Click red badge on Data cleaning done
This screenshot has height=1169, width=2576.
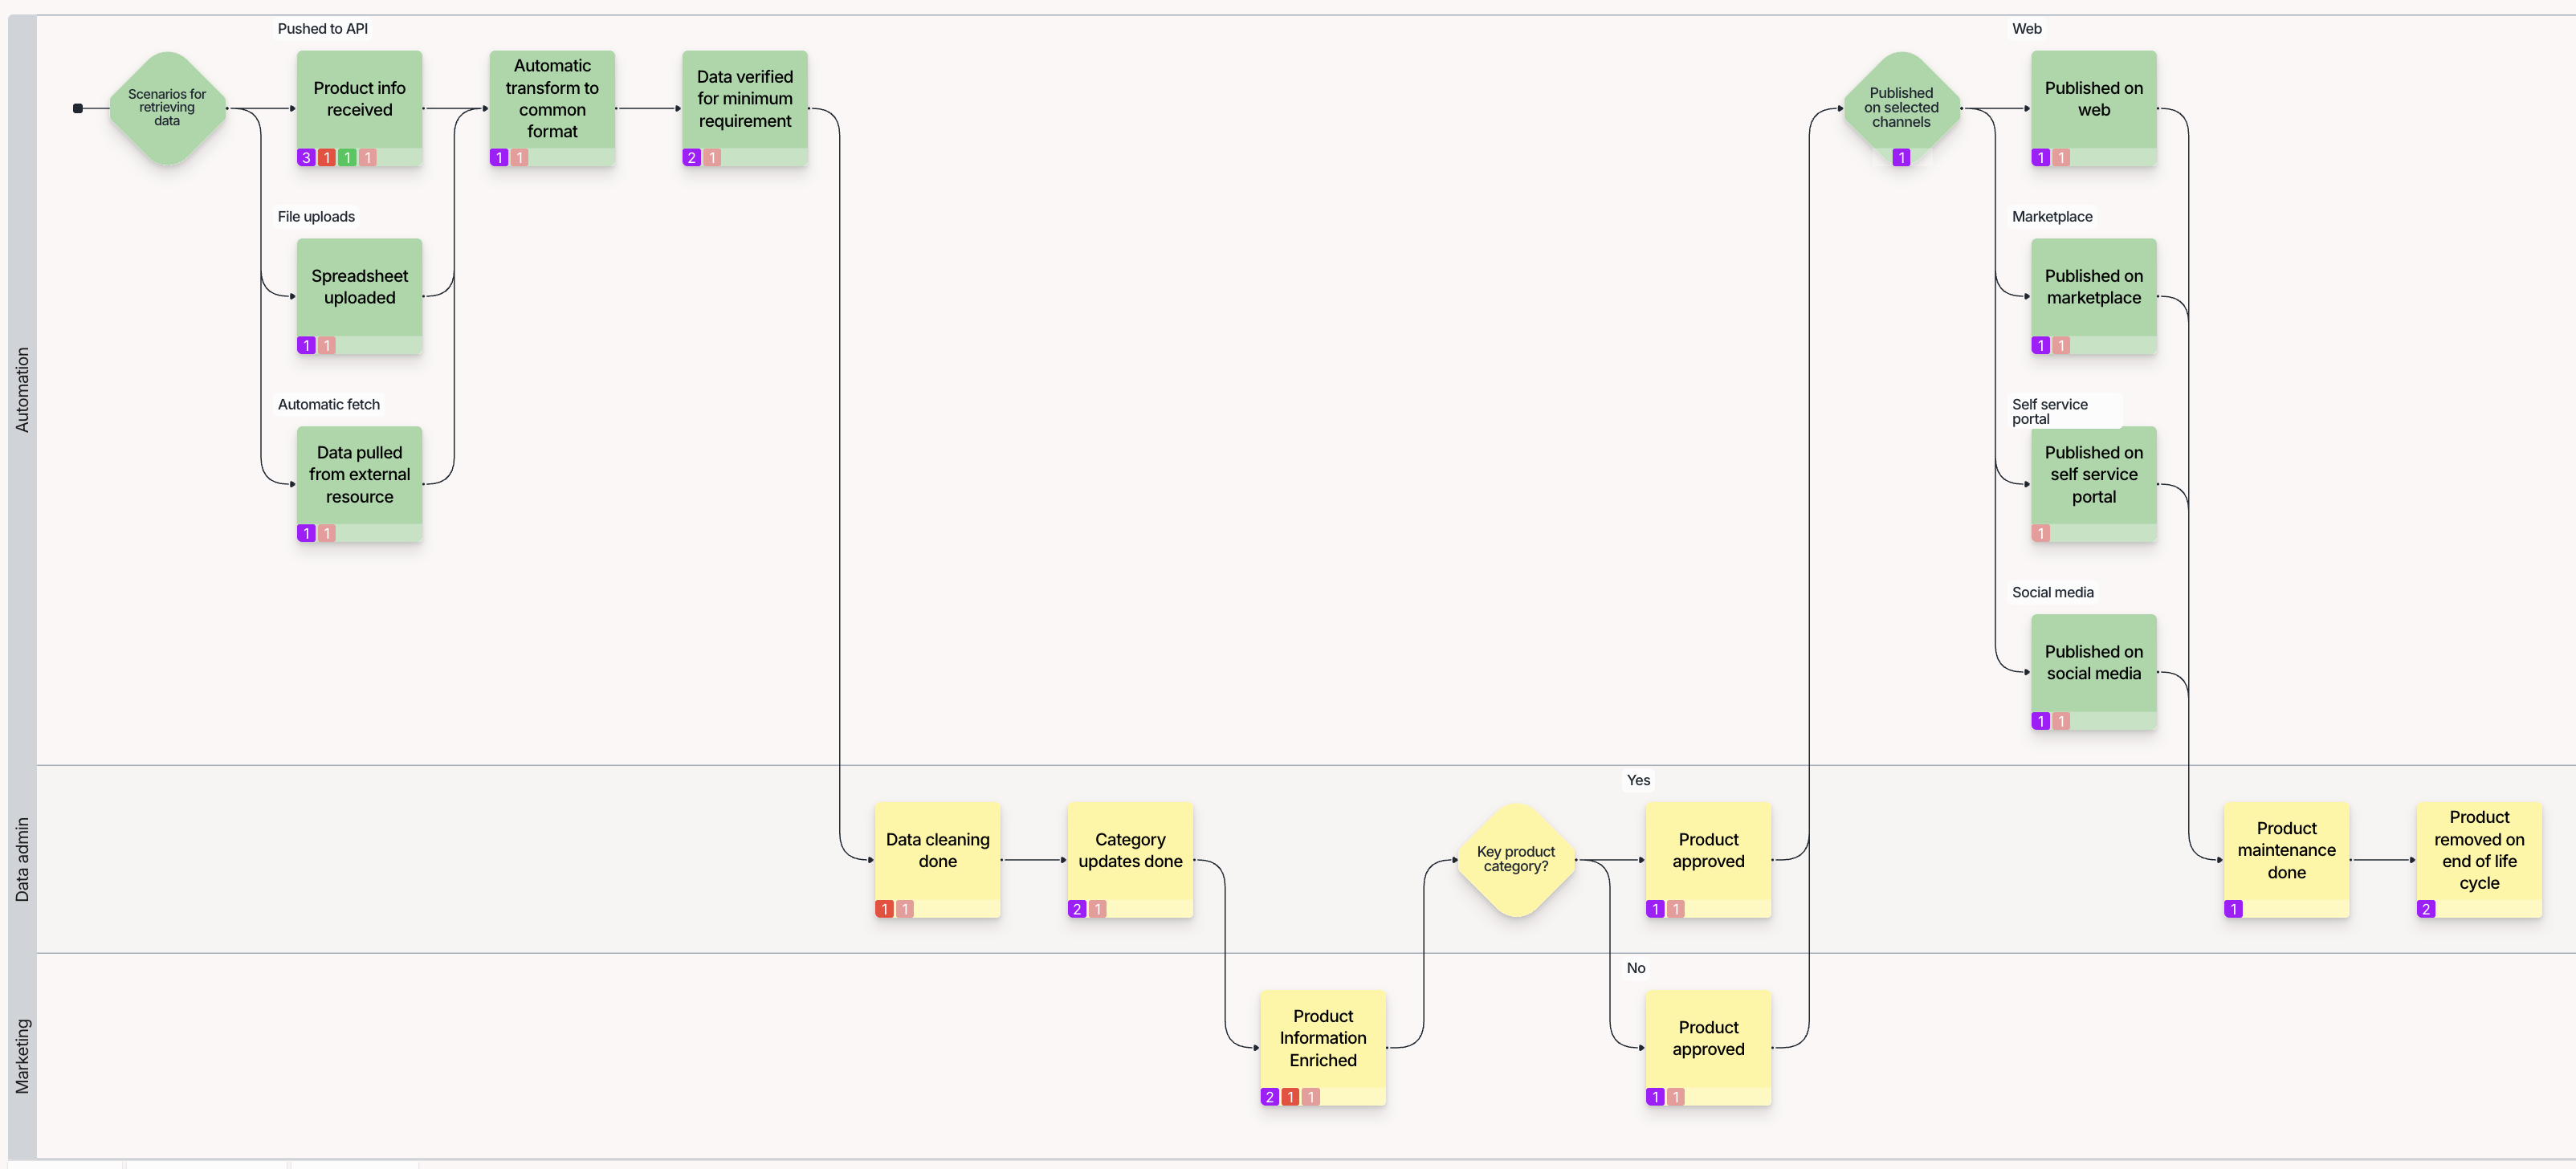(884, 909)
